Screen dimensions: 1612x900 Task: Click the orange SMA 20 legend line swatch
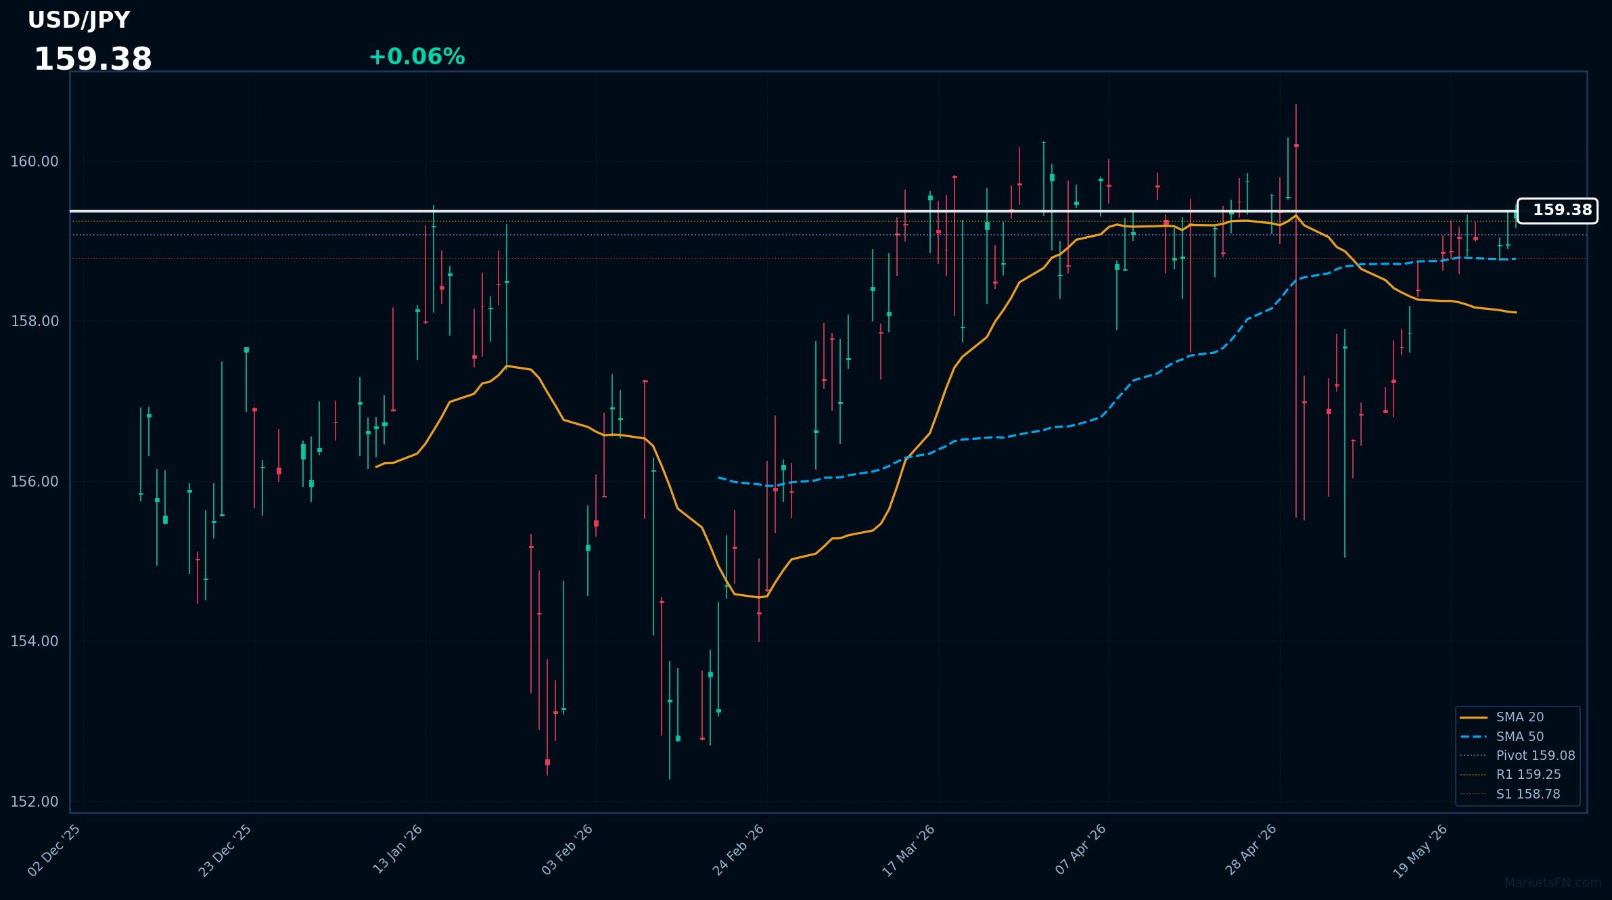pyautogui.click(x=1473, y=717)
